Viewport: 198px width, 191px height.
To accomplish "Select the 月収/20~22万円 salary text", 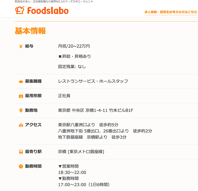I will click(74, 46).
